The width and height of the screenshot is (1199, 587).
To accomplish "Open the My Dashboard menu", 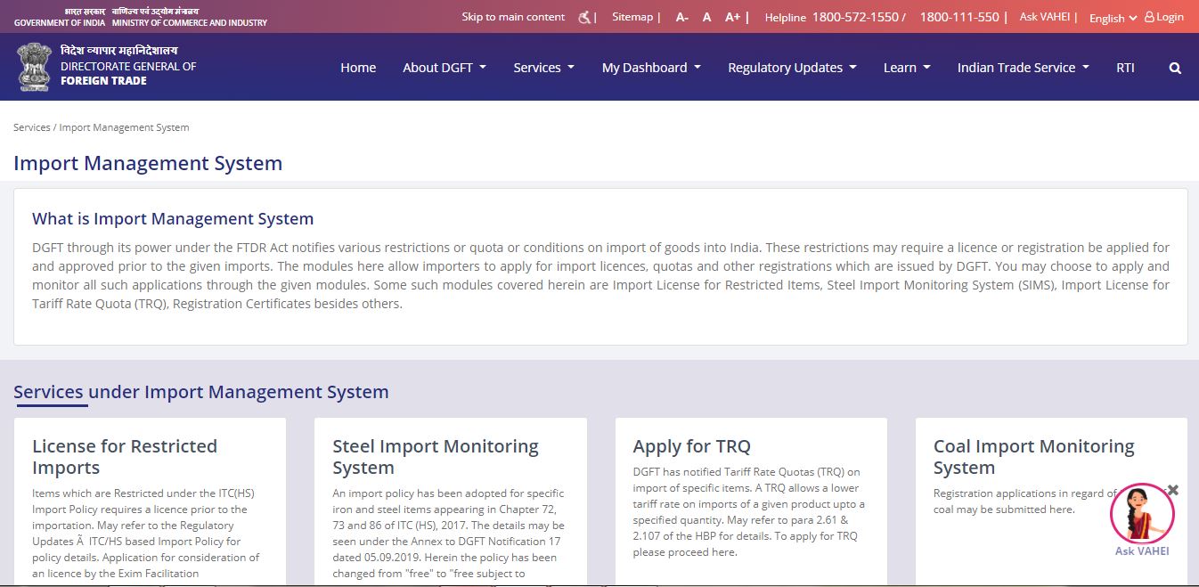I will point(650,67).
